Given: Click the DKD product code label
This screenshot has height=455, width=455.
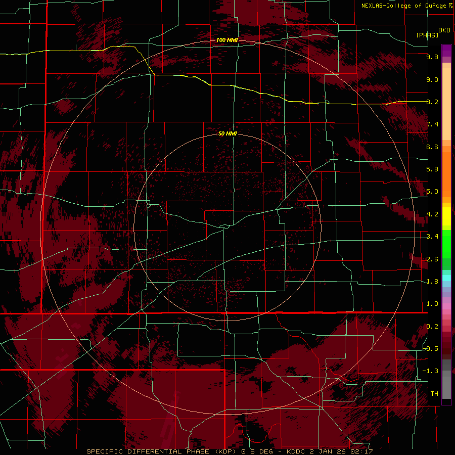Looking at the screenshot, I should pyautogui.click(x=444, y=30).
